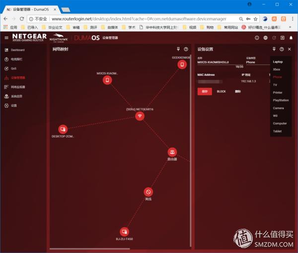This screenshot has height=253, width=298.
Task: Choose Laptop from the device type list
Action: 278,62
